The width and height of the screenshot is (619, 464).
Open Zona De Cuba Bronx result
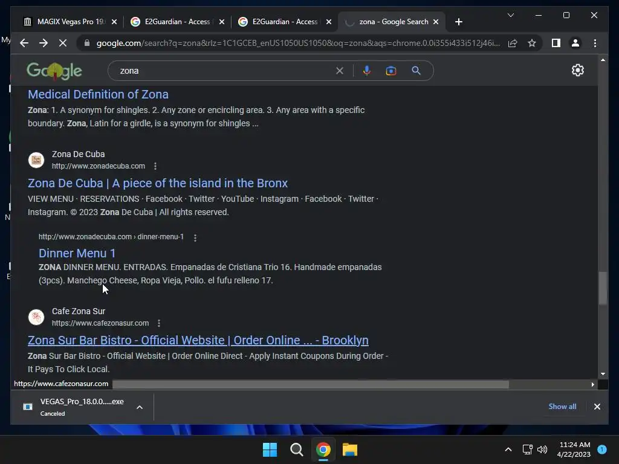click(158, 183)
